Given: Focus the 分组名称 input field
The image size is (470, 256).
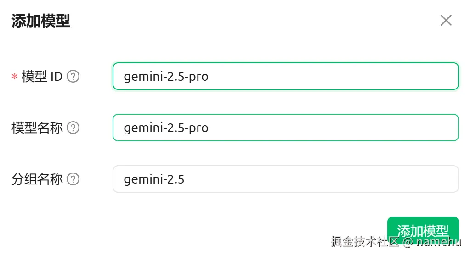Looking at the screenshot, I should click(285, 179).
